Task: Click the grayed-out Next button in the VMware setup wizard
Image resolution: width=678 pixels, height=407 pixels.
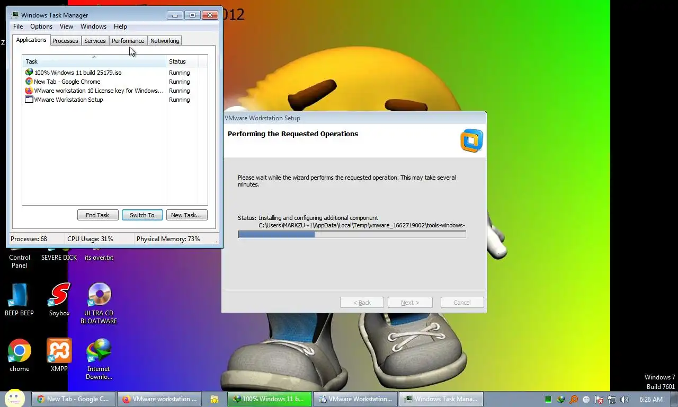Action: click(x=410, y=303)
